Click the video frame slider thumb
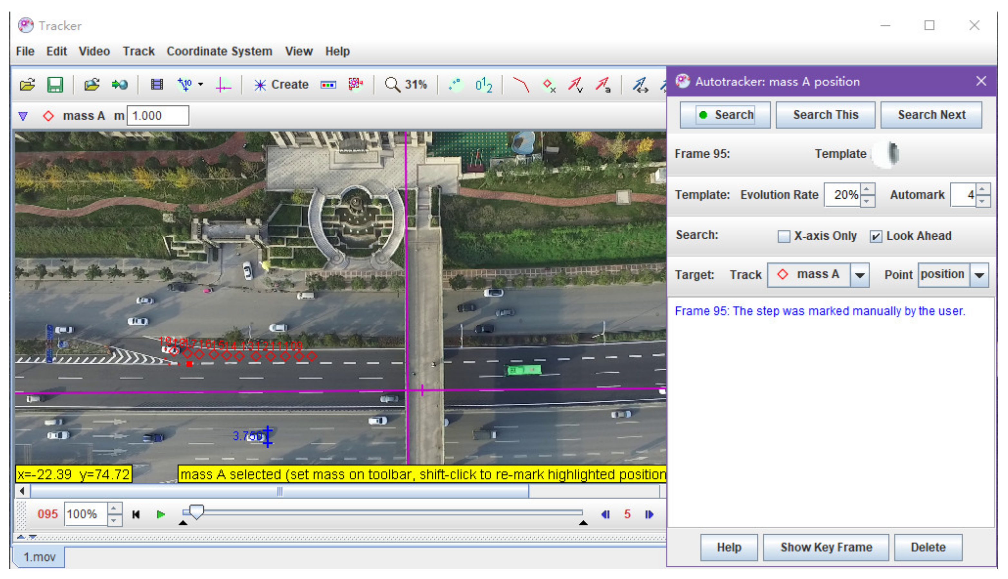Viewport: 1008px width, 579px height. (x=196, y=511)
